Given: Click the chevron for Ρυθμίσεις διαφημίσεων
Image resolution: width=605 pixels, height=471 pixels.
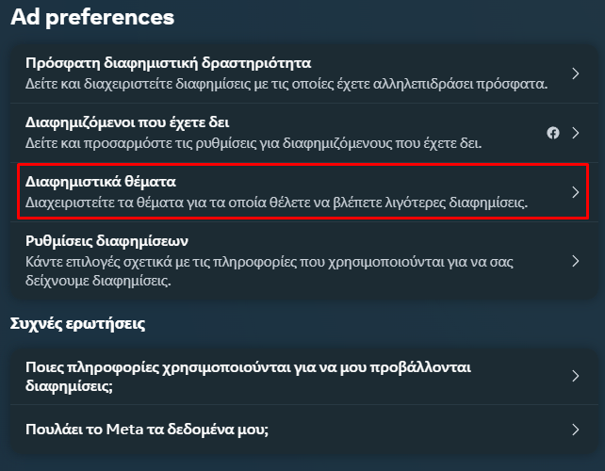Looking at the screenshot, I should click(x=575, y=261).
